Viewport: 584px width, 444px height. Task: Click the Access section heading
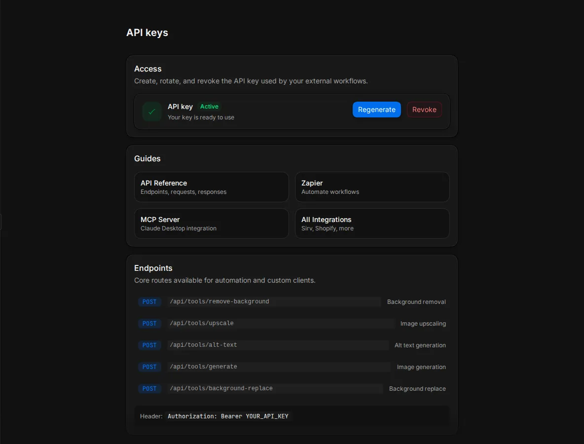pos(148,69)
